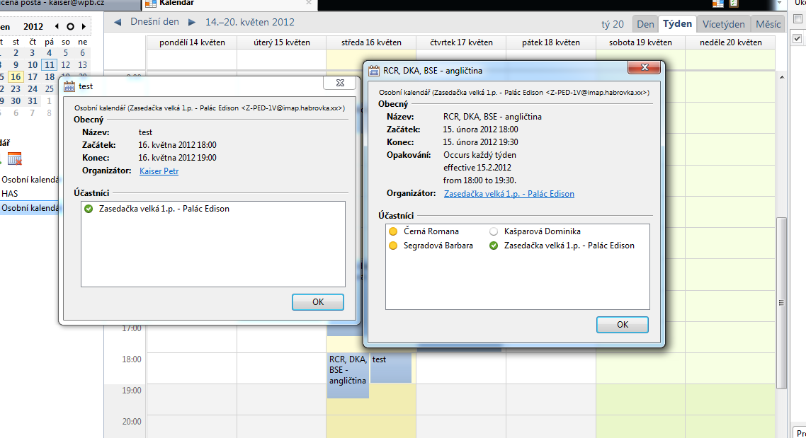Viewport: 806px width, 438px height.
Task: Open the calendar icon in top-right toolbar
Action: (717, 4)
